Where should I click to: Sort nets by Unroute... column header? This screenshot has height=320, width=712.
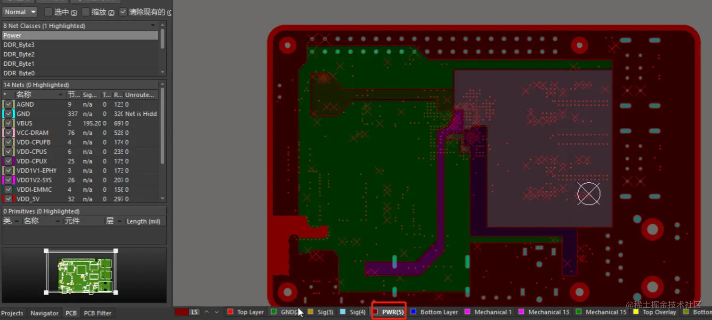click(x=141, y=94)
